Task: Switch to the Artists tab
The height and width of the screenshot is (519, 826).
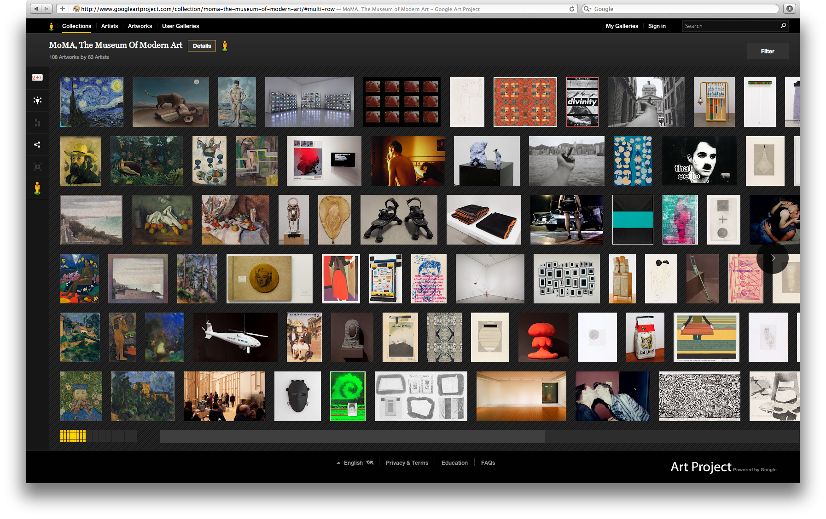Action: tap(109, 26)
